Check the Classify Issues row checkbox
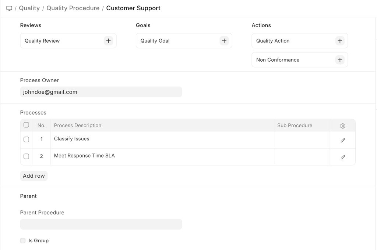The height and width of the screenshot is (250, 377). [26, 140]
